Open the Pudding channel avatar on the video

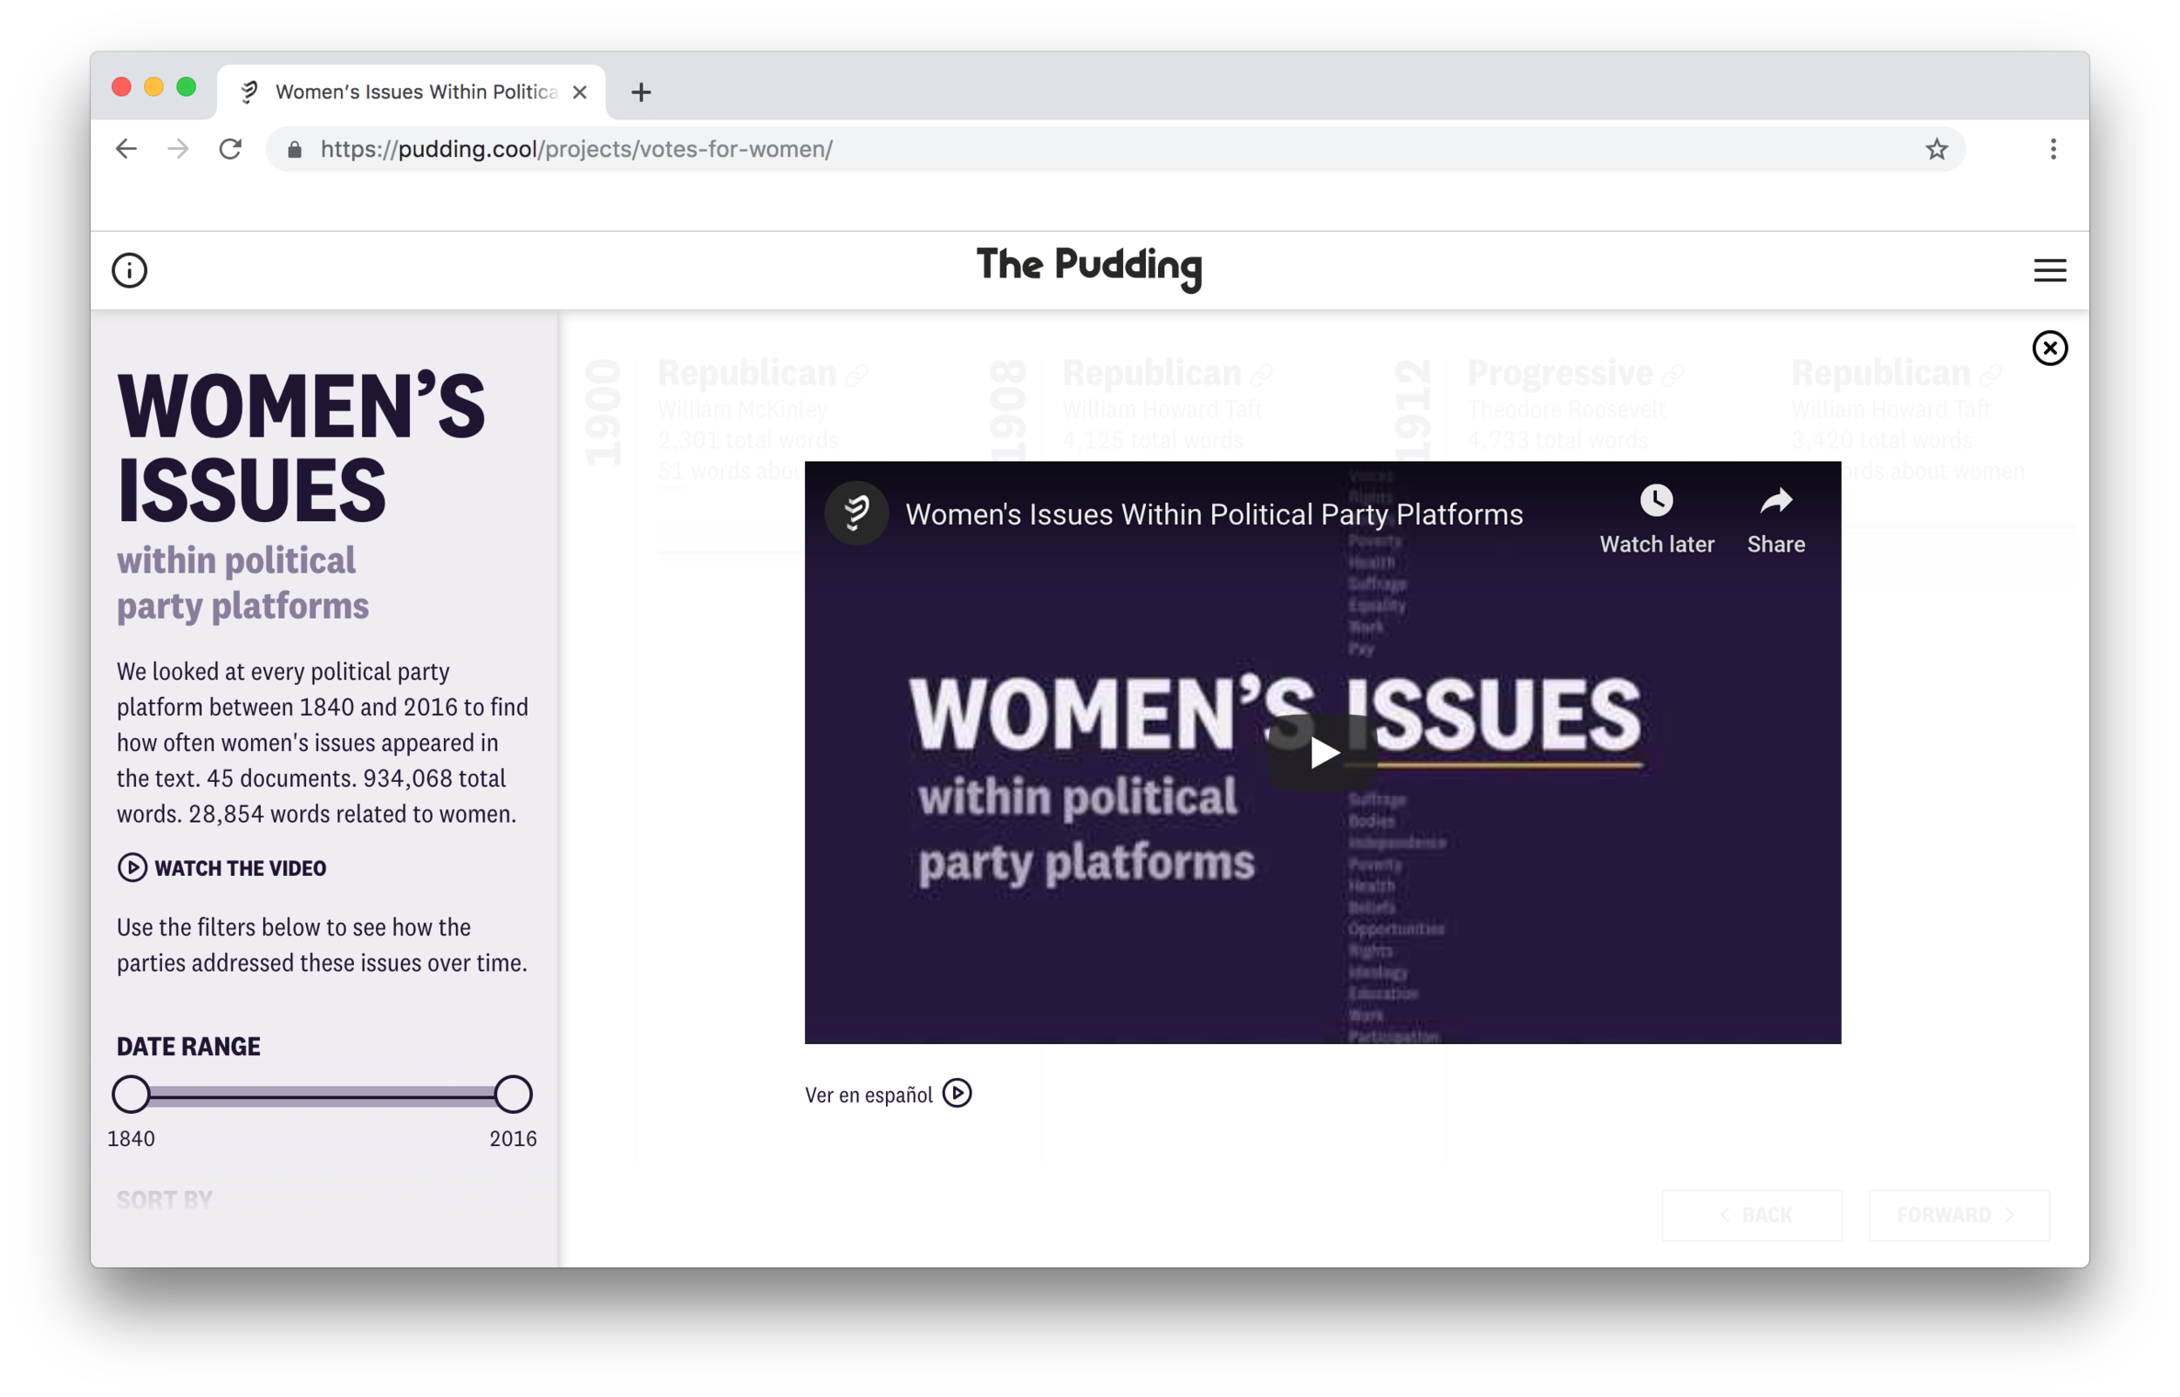[x=855, y=513]
